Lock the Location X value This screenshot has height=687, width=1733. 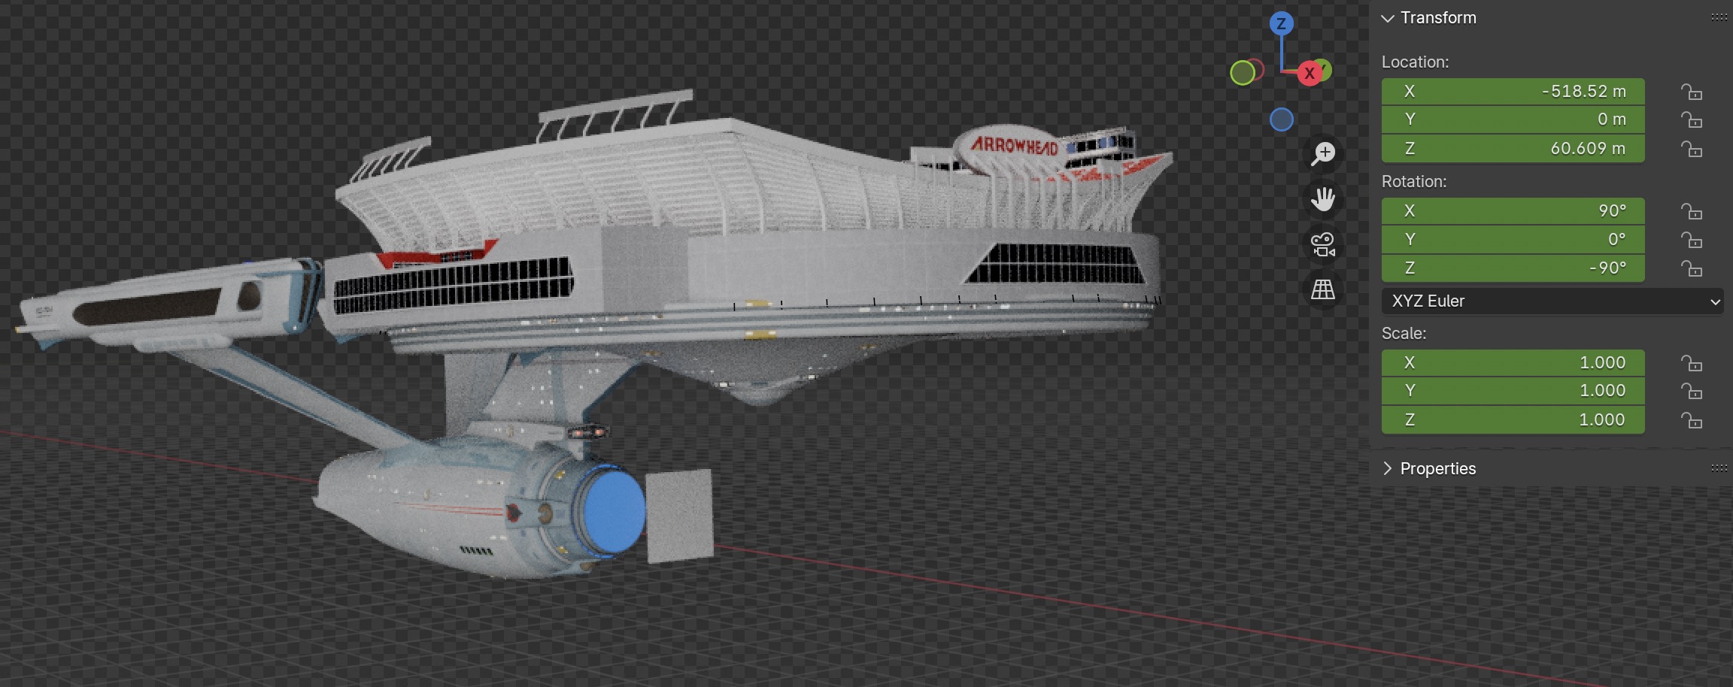point(1692,92)
